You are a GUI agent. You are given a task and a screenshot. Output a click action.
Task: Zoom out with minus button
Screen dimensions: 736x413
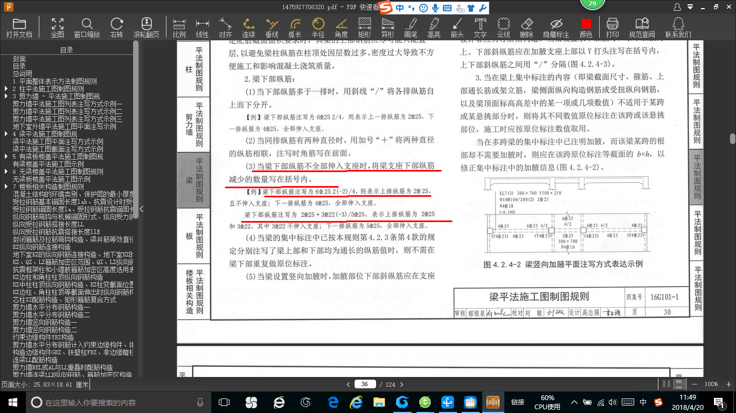pos(695,384)
